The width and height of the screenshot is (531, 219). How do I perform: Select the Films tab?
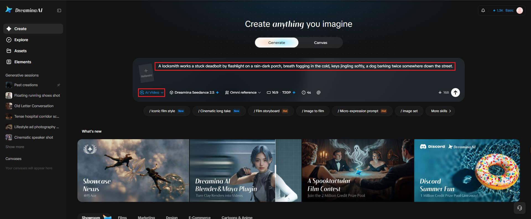tap(122, 217)
